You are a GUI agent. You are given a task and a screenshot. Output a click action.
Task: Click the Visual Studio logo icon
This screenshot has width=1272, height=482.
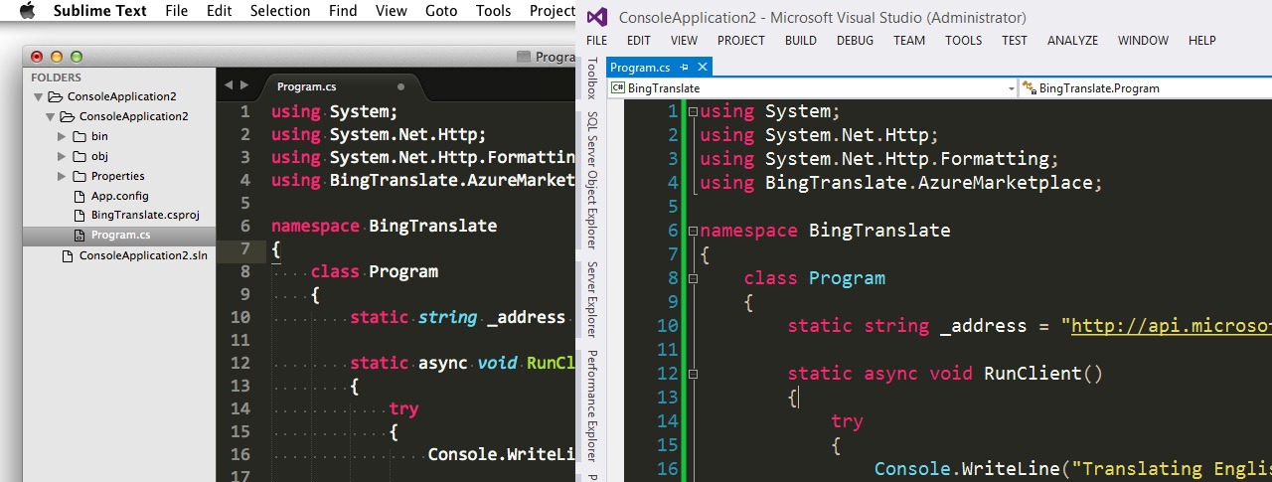[x=597, y=17]
